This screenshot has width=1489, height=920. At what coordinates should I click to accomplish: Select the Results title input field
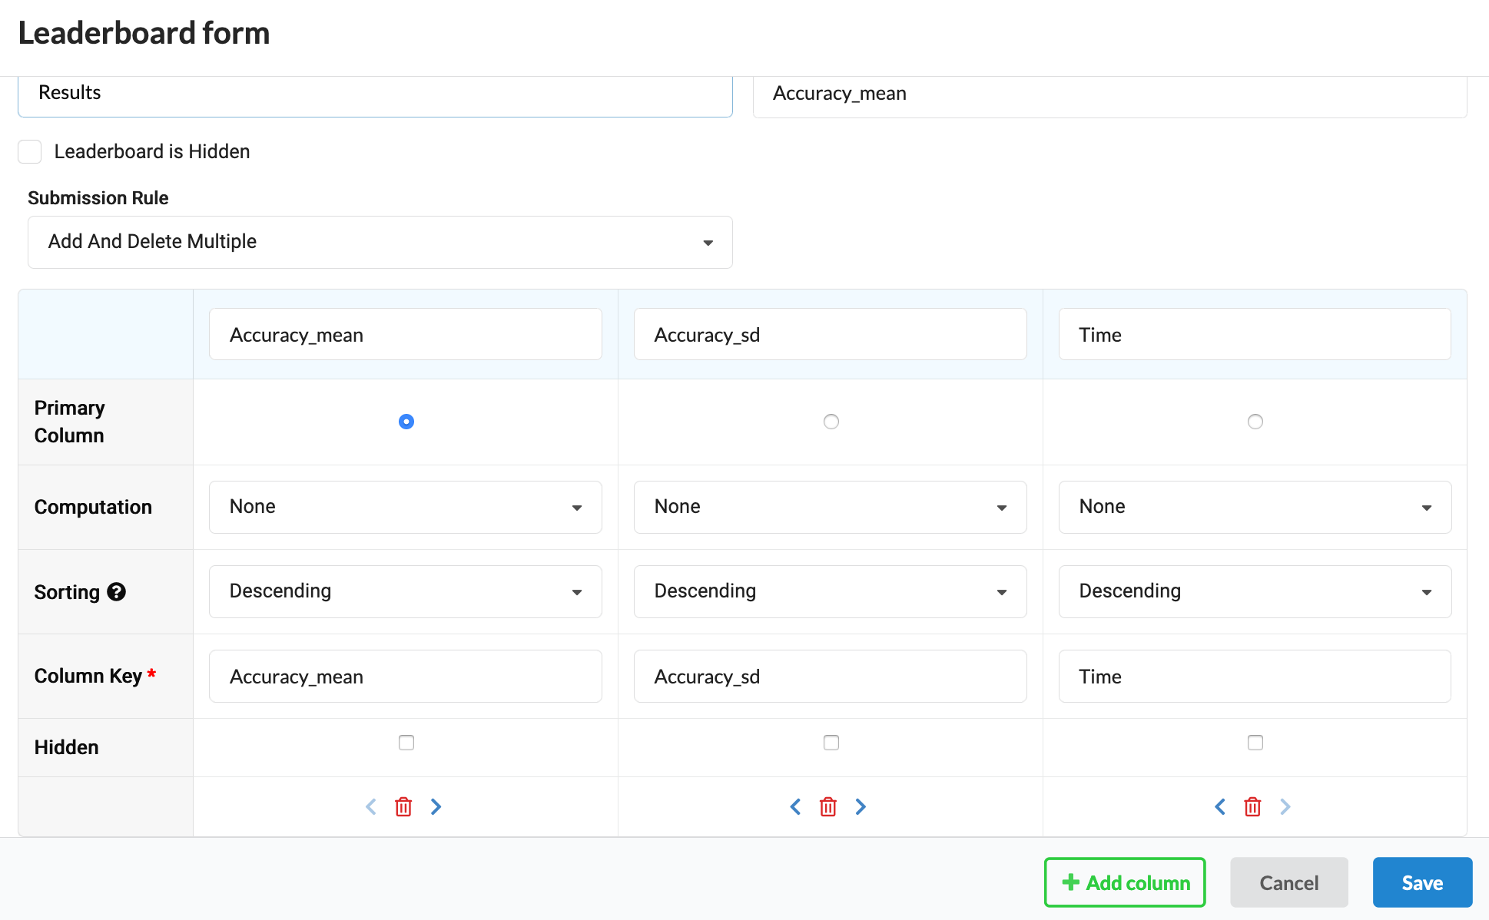(x=375, y=93)
